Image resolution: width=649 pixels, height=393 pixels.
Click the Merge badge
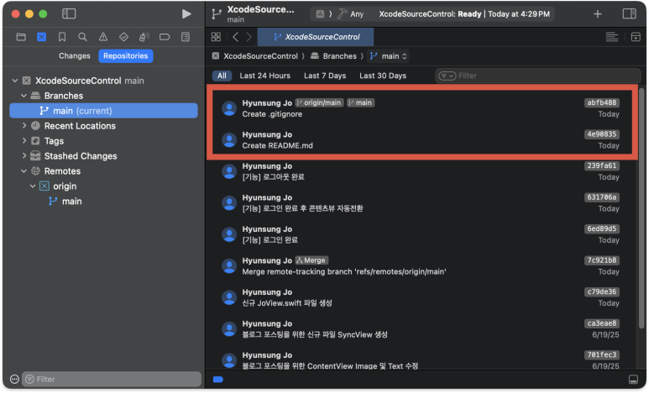tap(311, 260)
